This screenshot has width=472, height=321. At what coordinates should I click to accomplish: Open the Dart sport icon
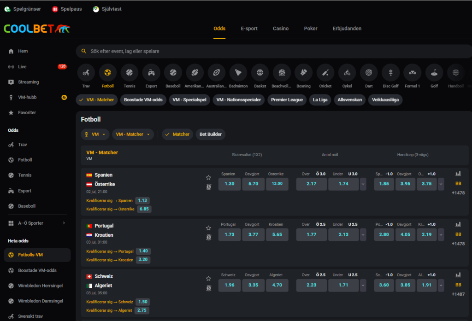coord(369,72)
